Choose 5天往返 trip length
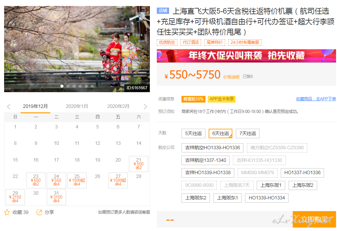 click(193, 133)
